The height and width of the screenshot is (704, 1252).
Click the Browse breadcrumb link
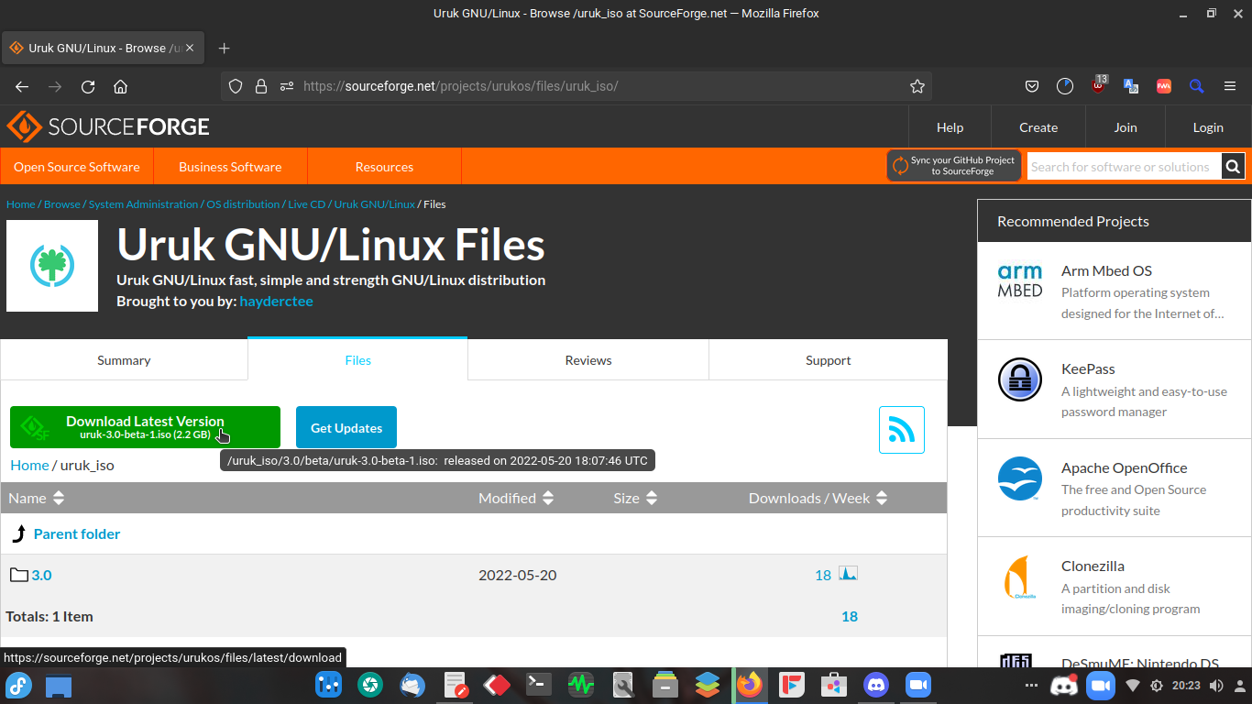click(x=62, y=204)
